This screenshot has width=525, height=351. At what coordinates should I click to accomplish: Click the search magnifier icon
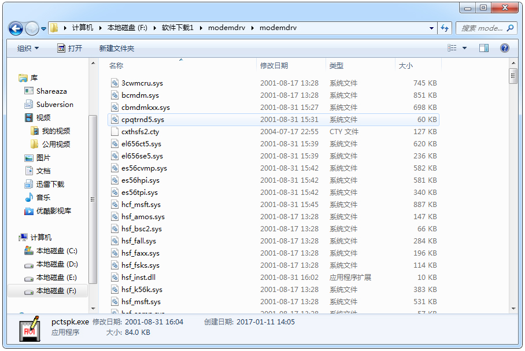pyautogui.click(x=510, y=28)
